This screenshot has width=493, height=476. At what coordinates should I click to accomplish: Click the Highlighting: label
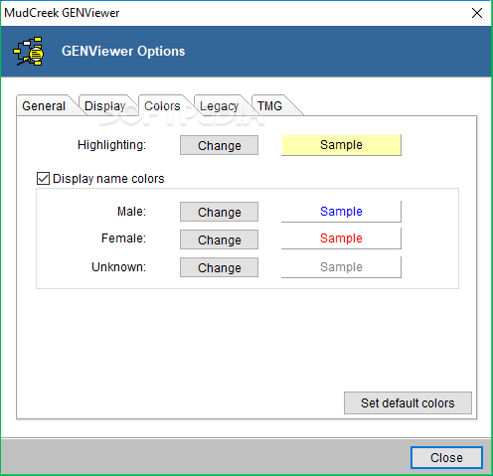tap(111, 145)
